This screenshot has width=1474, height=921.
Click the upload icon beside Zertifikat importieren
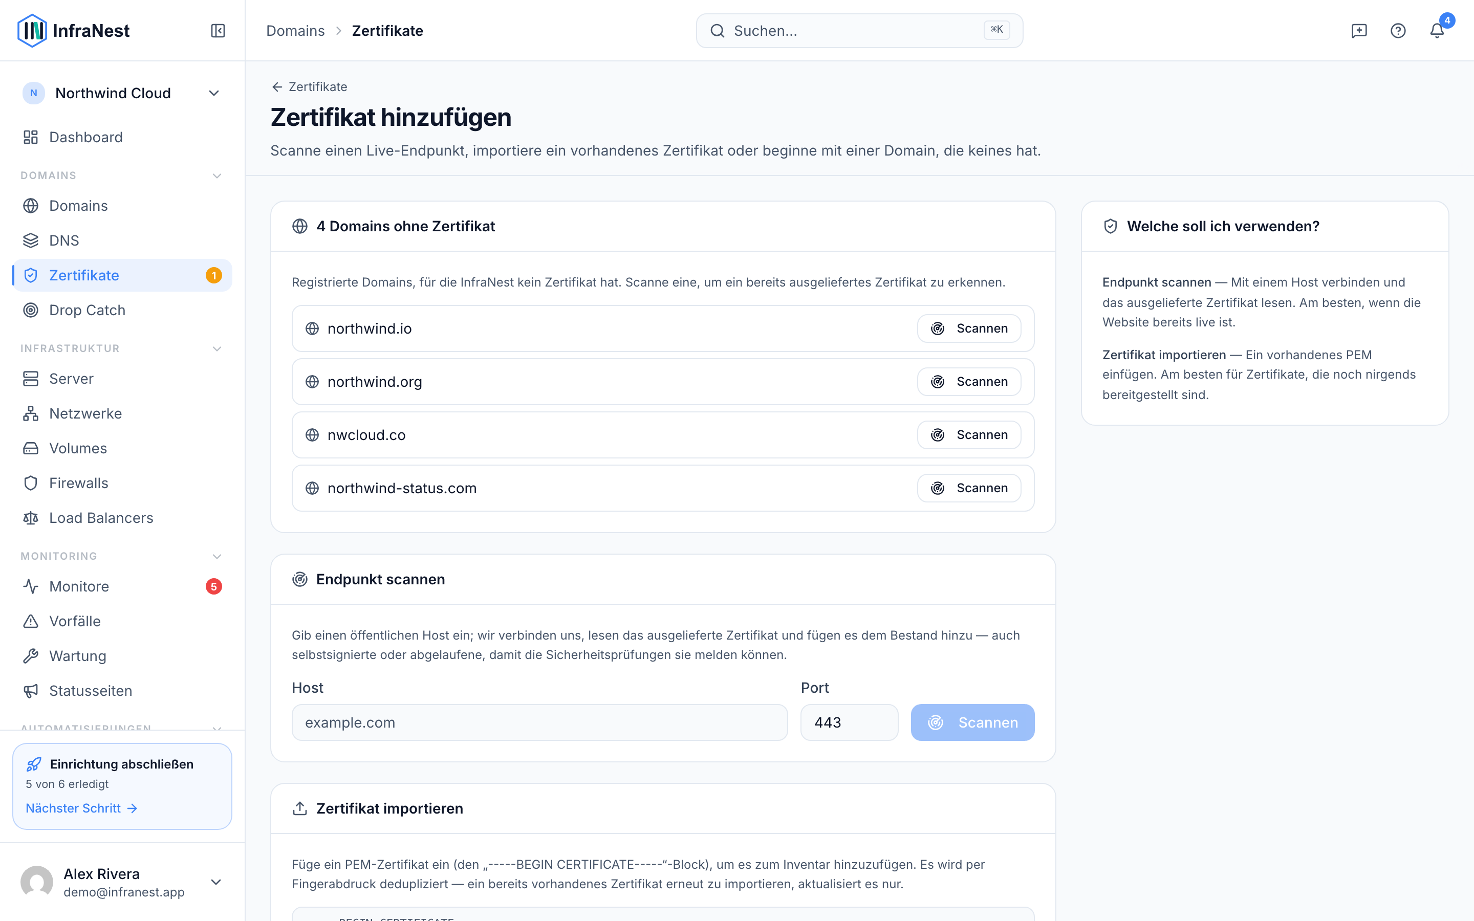tap(300, 808)
